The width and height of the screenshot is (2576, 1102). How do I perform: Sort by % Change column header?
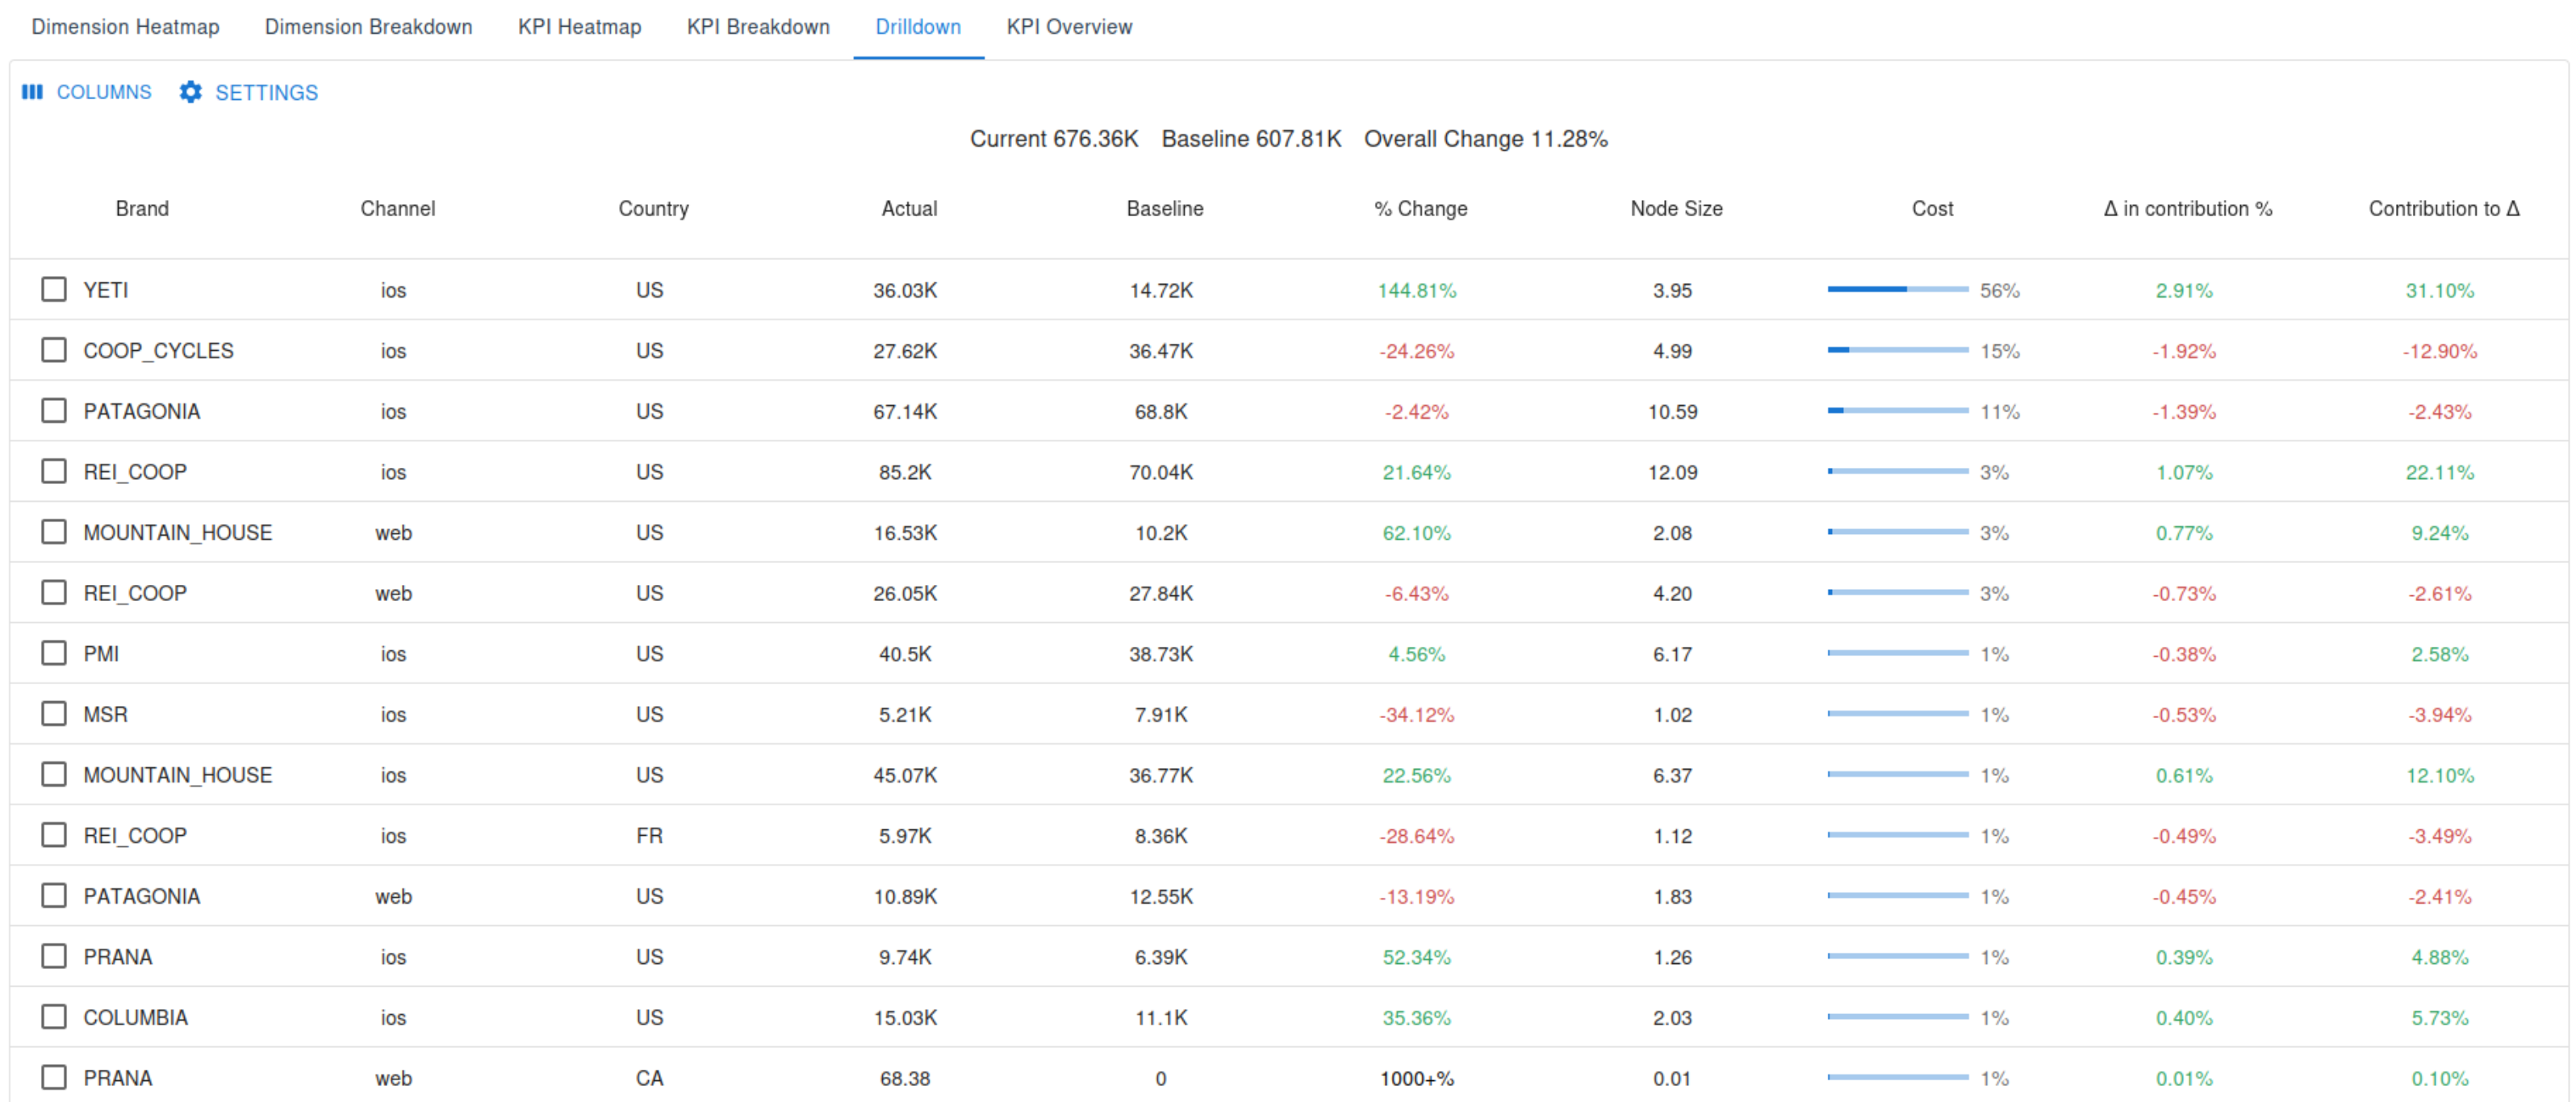click(x=1421, y=208)
